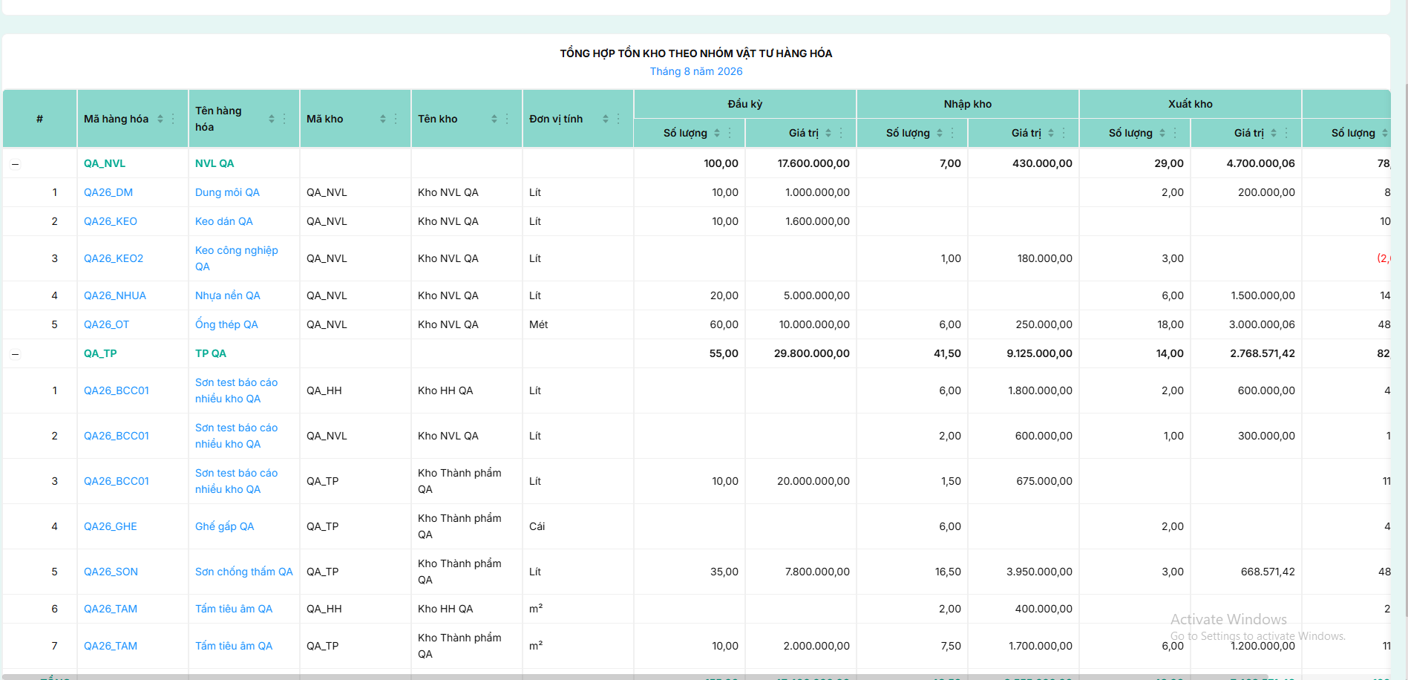Sort by Đơn vị tính column

click(606, 119)
